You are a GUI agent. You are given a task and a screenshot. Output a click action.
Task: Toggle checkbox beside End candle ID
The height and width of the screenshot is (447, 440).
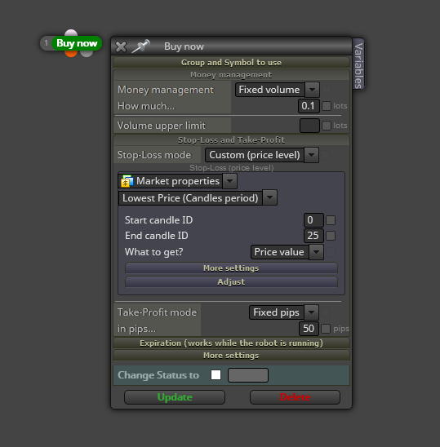click(x=331, y=236)
